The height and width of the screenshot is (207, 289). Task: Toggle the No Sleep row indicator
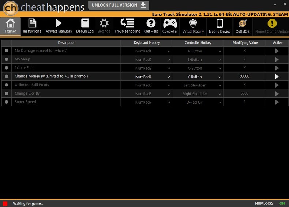(x=7, y=59)
